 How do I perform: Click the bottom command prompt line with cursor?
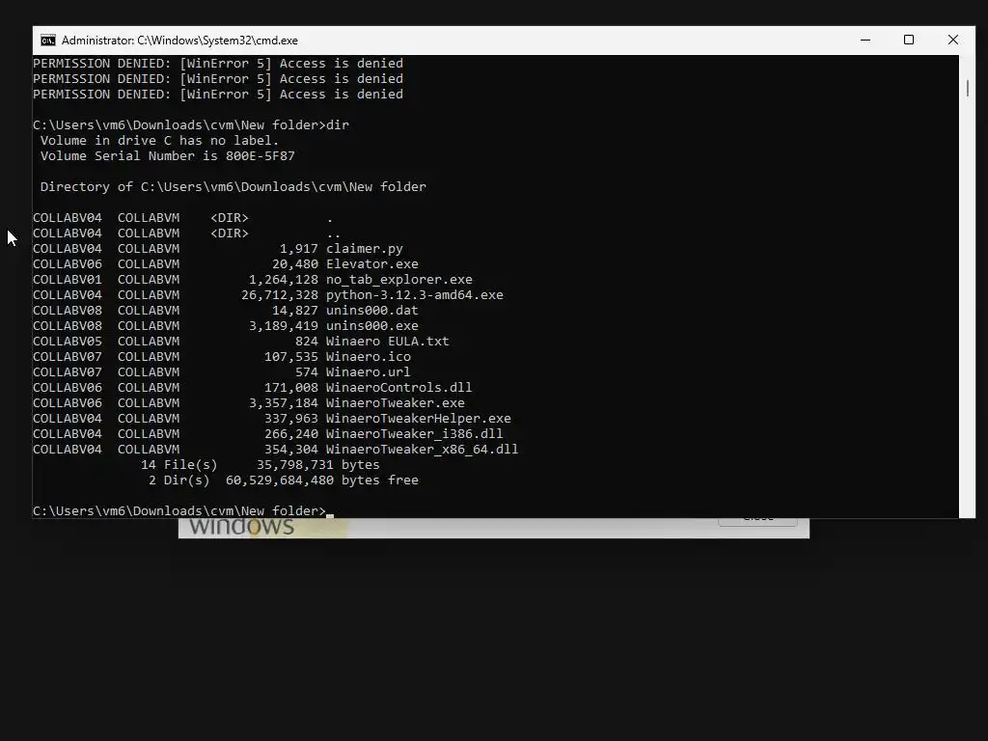tap(182, 511)
